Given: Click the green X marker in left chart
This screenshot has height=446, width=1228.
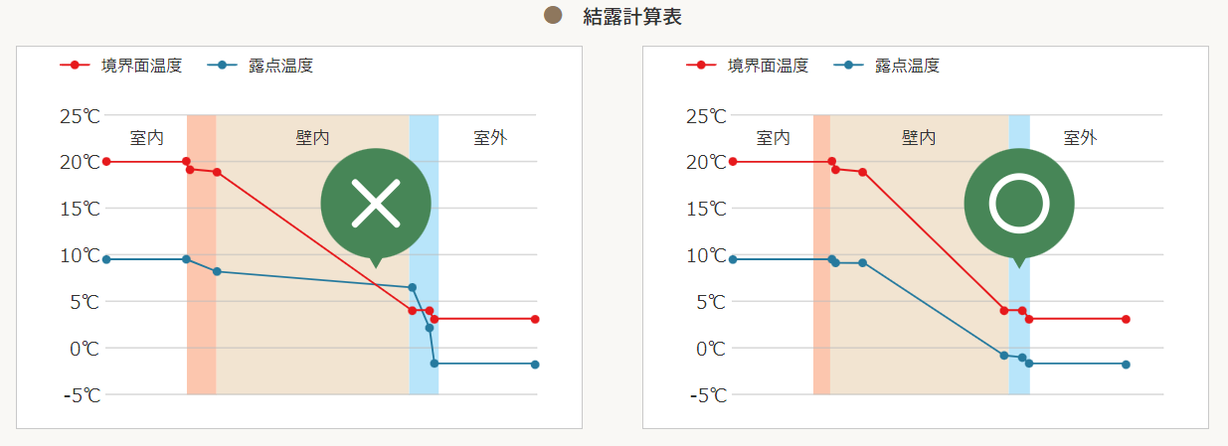Looking at the screenshot, I should [x=376, y=204].
